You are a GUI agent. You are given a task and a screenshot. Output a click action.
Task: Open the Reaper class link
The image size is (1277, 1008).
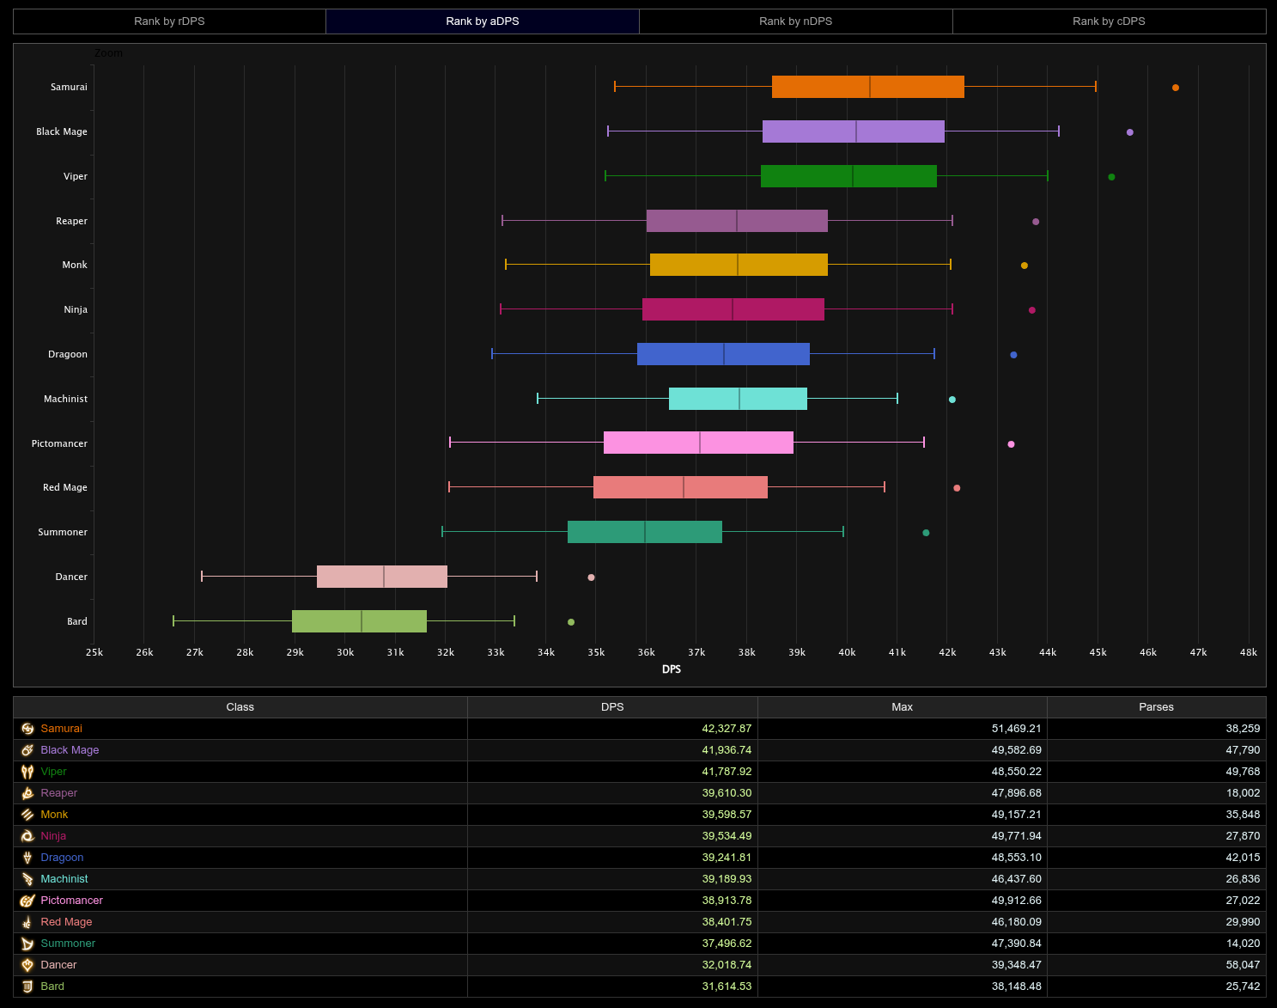pyautogui.click(x=58, y=793)
